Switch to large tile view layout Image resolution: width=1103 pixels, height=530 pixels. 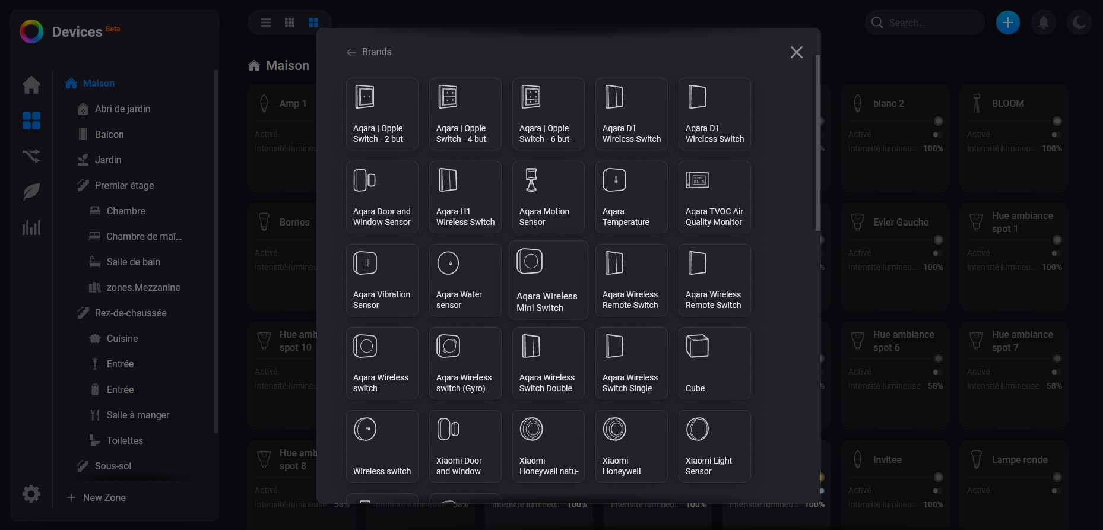313,23
